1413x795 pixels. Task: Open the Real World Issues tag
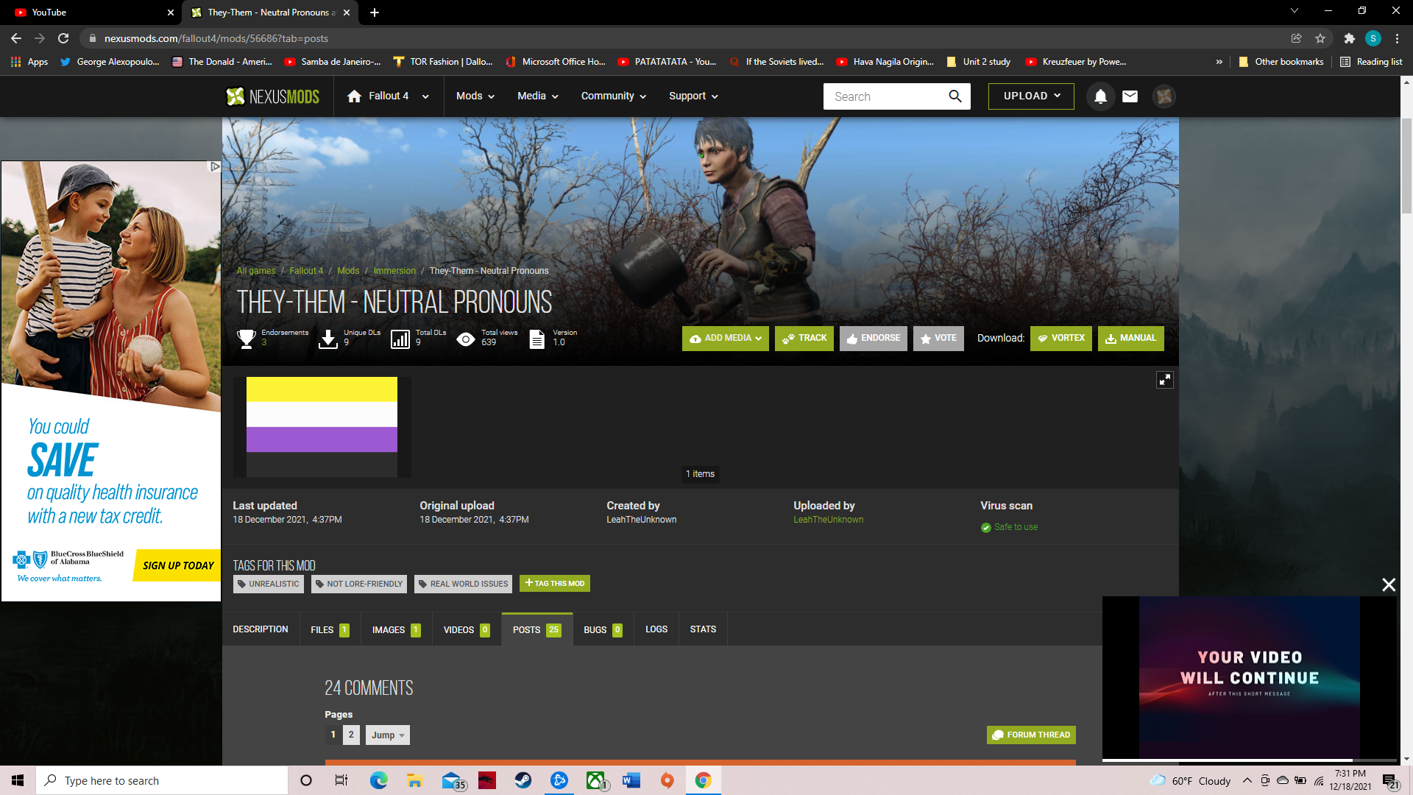tap(463, 584)
